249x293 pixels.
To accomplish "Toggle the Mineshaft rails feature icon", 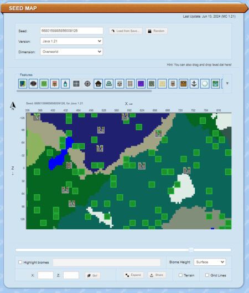I will coord(130,84).
